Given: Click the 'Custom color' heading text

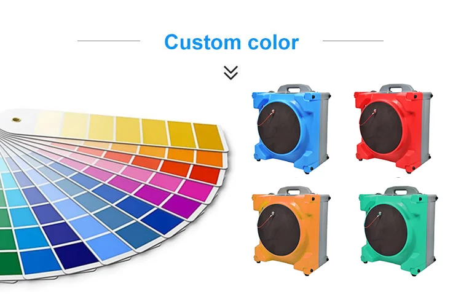Looking at the screenshot, I should (231, 42).
